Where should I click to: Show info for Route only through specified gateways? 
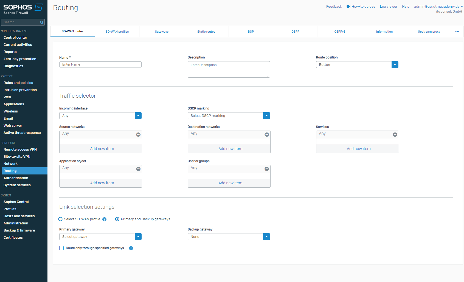pos(131,248)
